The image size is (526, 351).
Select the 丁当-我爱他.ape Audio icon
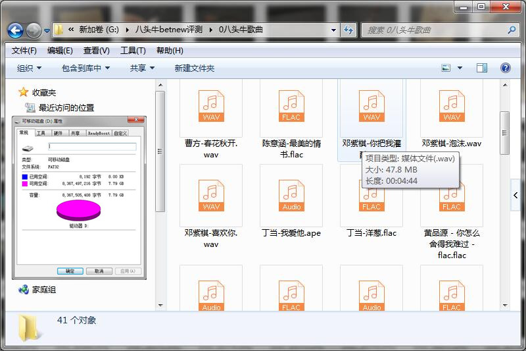[x=291, y=196]
